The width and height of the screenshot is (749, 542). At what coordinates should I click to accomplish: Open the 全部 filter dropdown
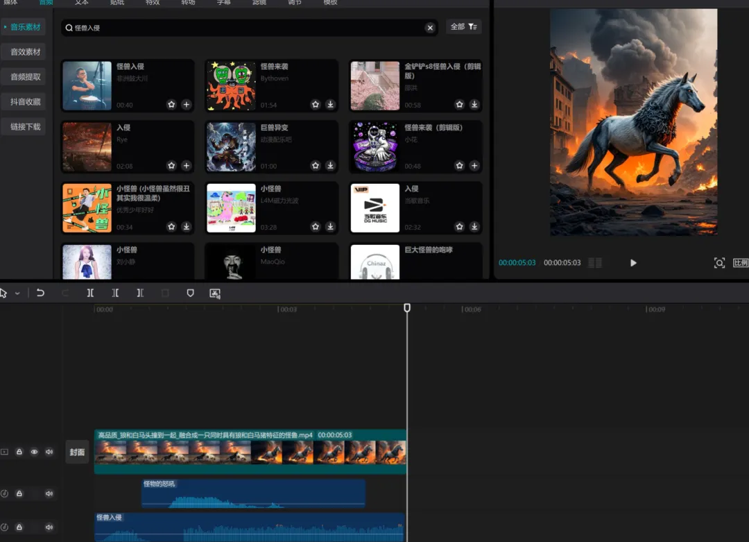[463, 27]
